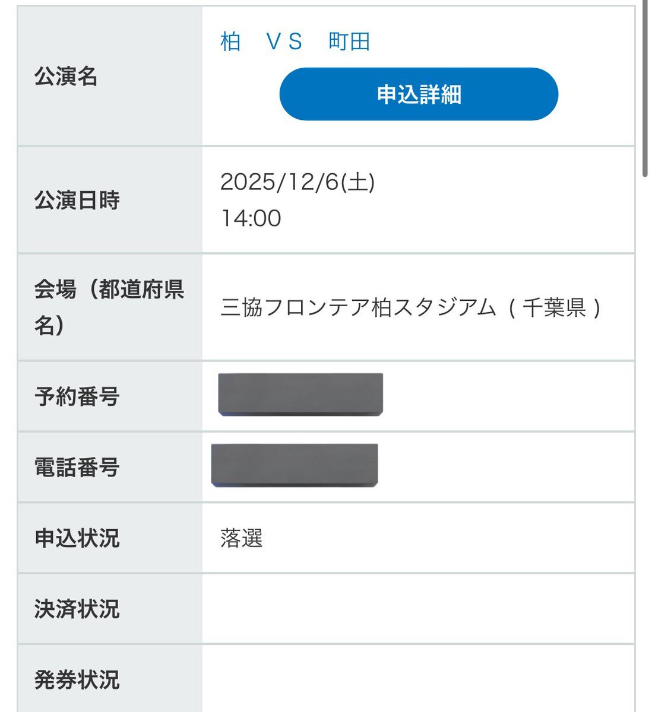This screenshot has width=652, height=712.
Task: Click the redacted reservation number box
Action: click(x=300, y=395)
